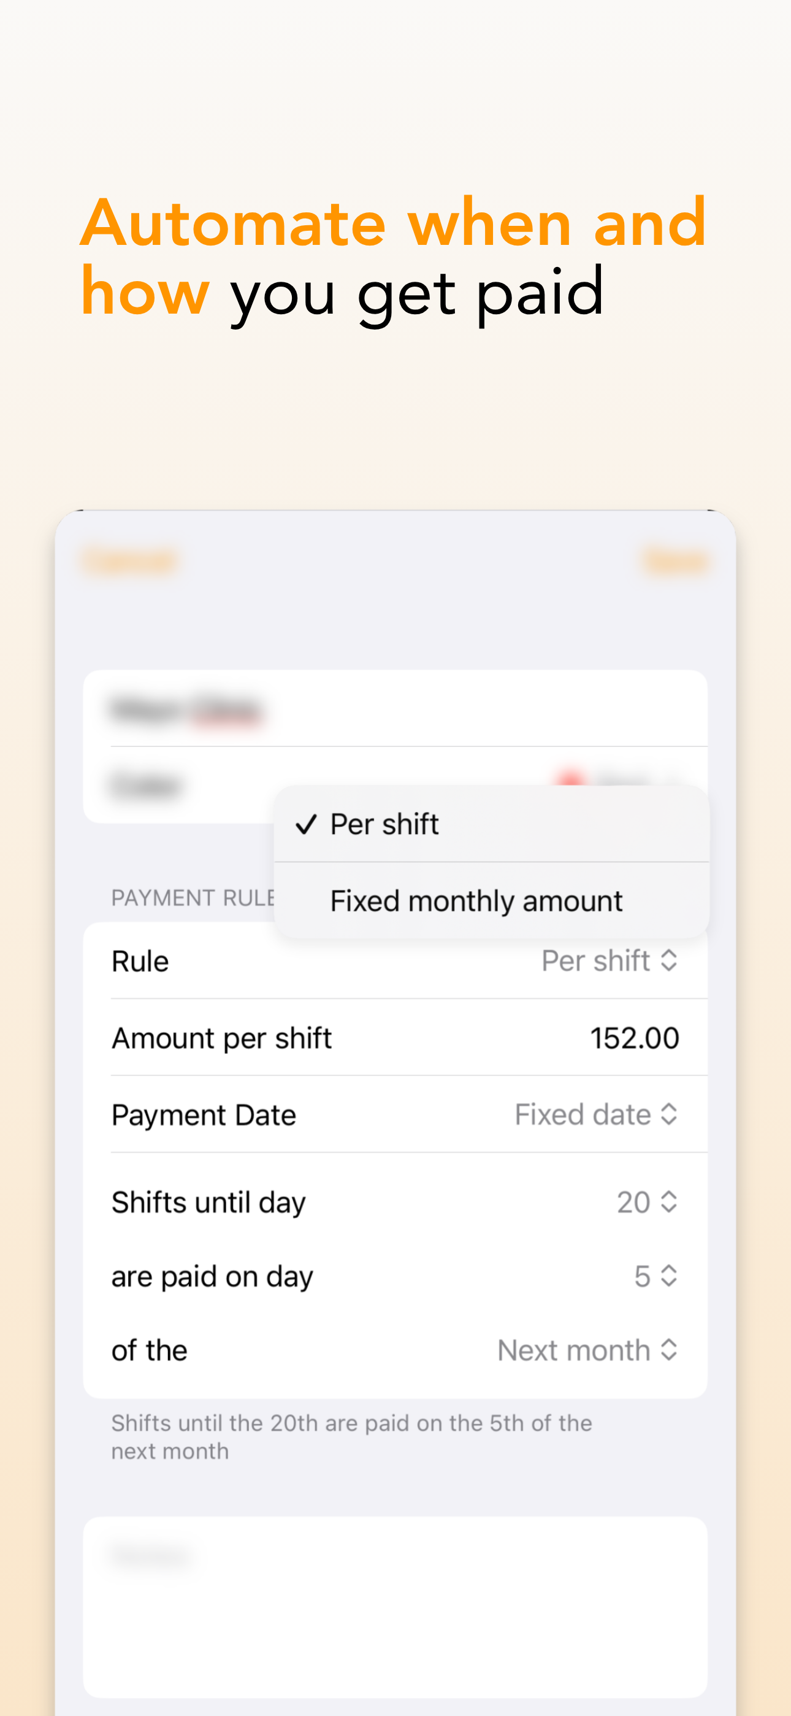
Task: Change the Shifts until day value 20
Action: pyautogui.click(x=646, y=1202)
